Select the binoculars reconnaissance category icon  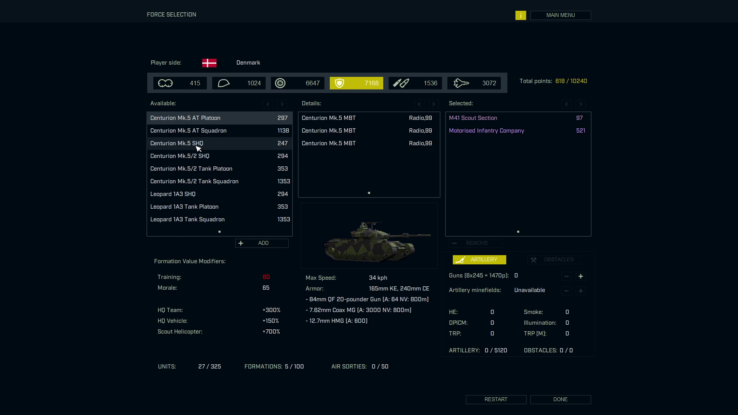click(165, 83)
